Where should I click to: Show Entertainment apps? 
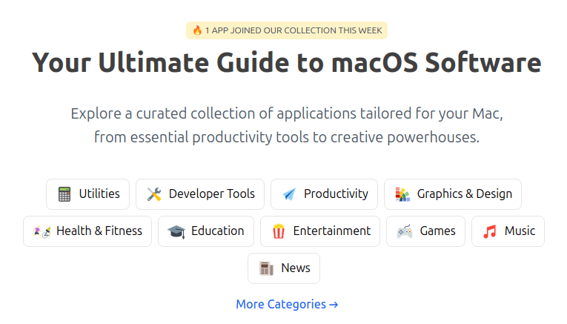(x=332, y=231)
